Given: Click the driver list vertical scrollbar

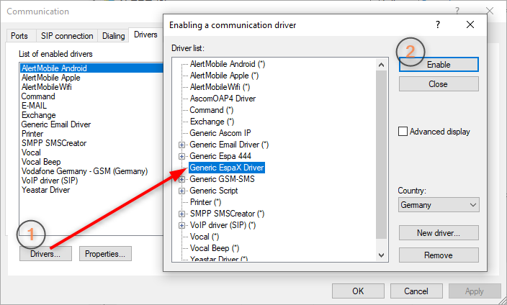Looking at the screenshot, I should (x=382, y=158).
